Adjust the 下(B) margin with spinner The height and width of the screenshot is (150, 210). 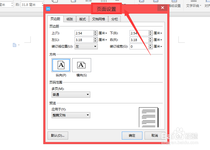click(x=150, y=33)
